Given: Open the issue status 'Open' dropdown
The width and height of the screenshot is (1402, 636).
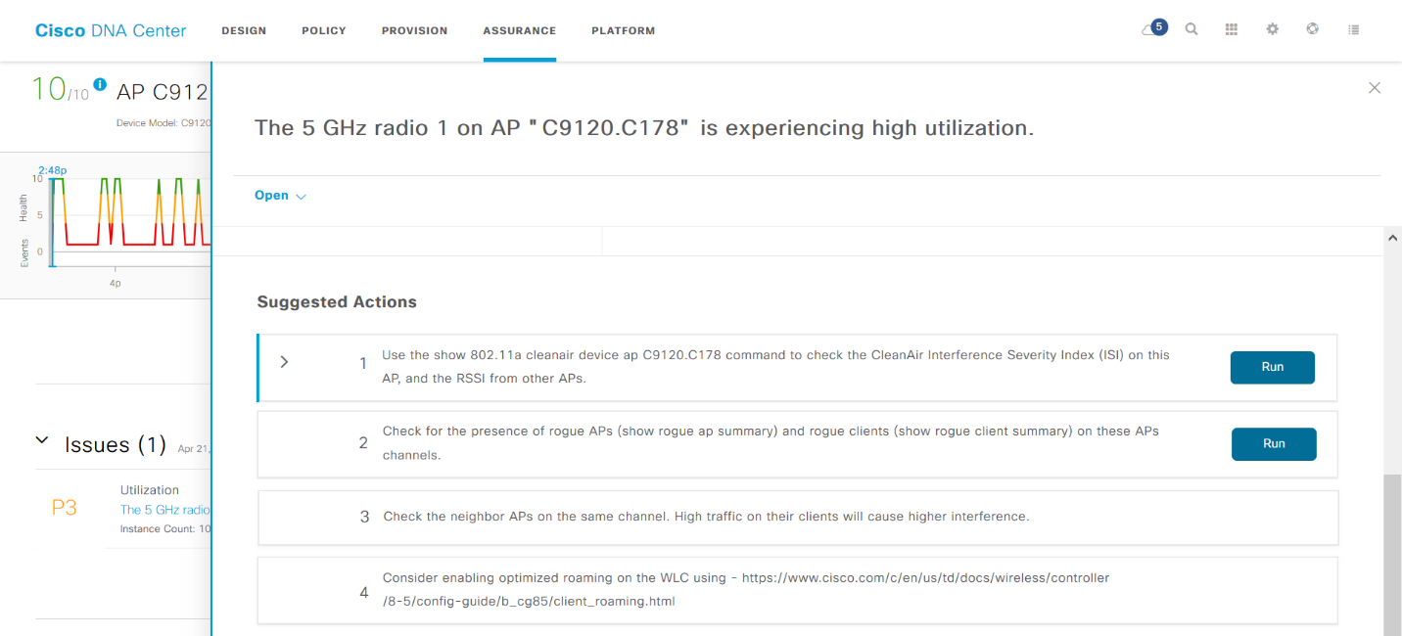Looking at the screenshot, I should pyautogui.click(x=280, y=196).
